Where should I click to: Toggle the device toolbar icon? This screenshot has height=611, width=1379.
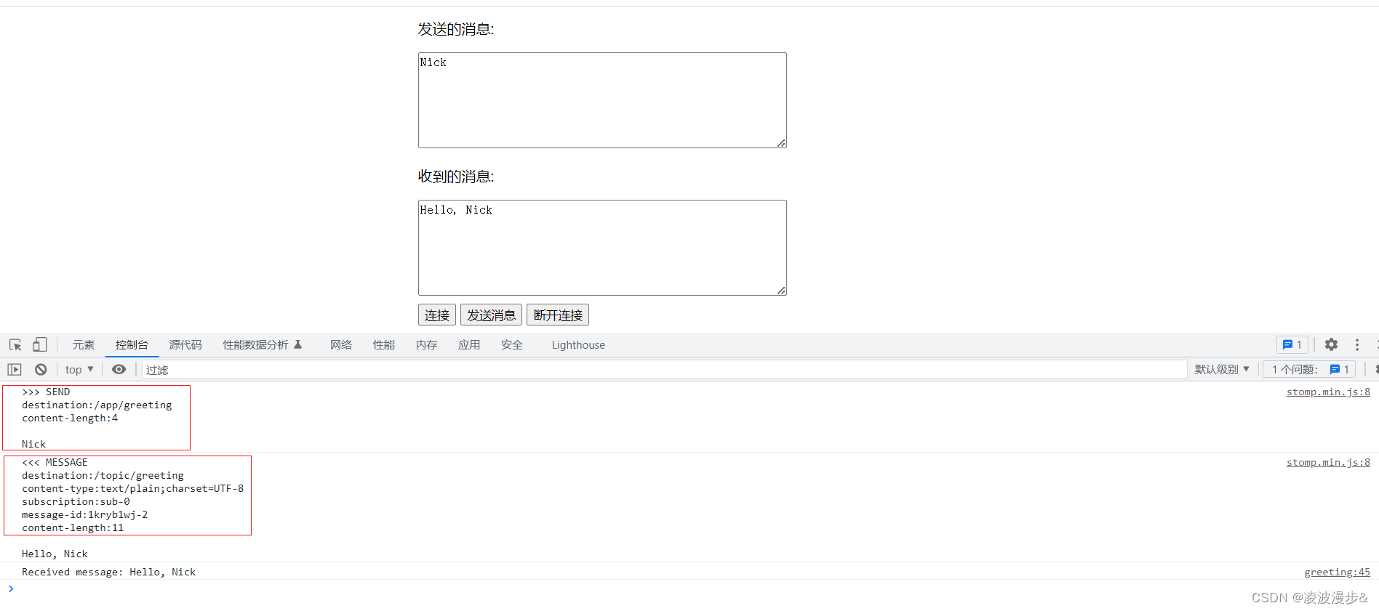click(40, 345)
